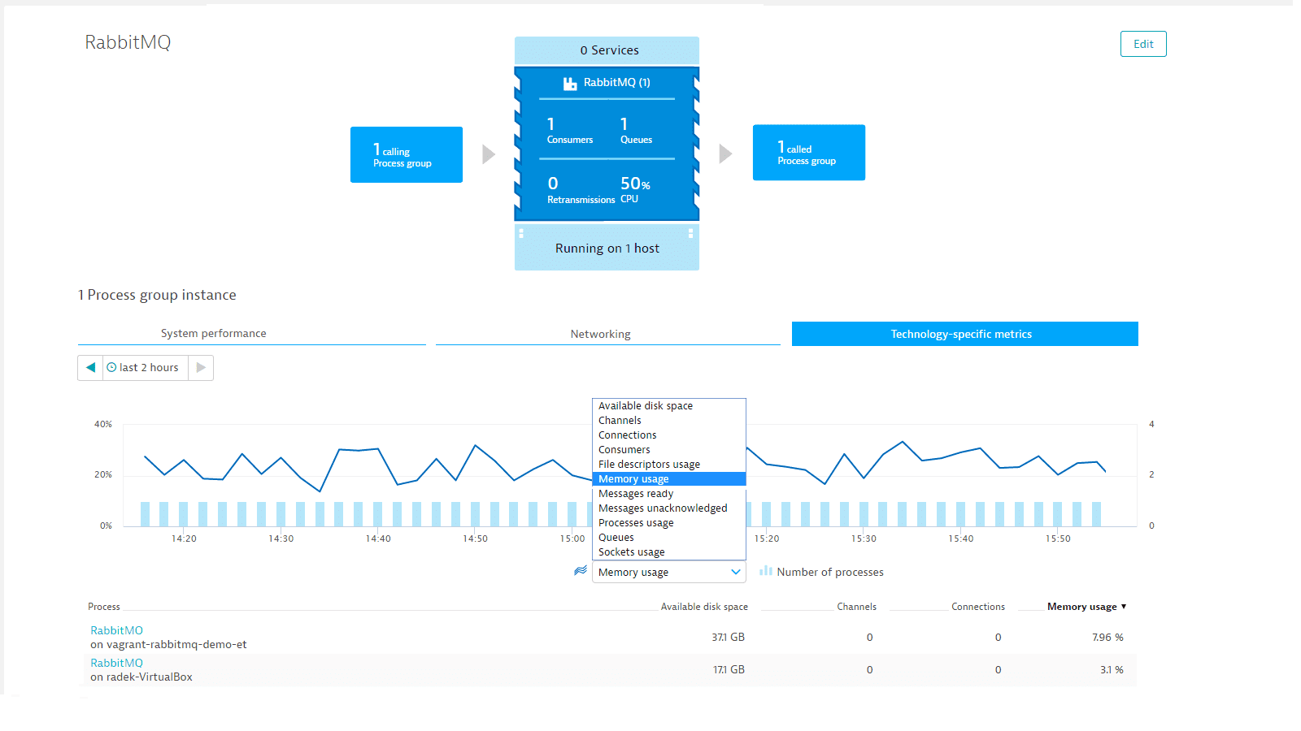The width and height of the screenshot is (1301, 731).
Task: Click the arrow between RabbitMQ tile and called group
Action: click(725, 154)
